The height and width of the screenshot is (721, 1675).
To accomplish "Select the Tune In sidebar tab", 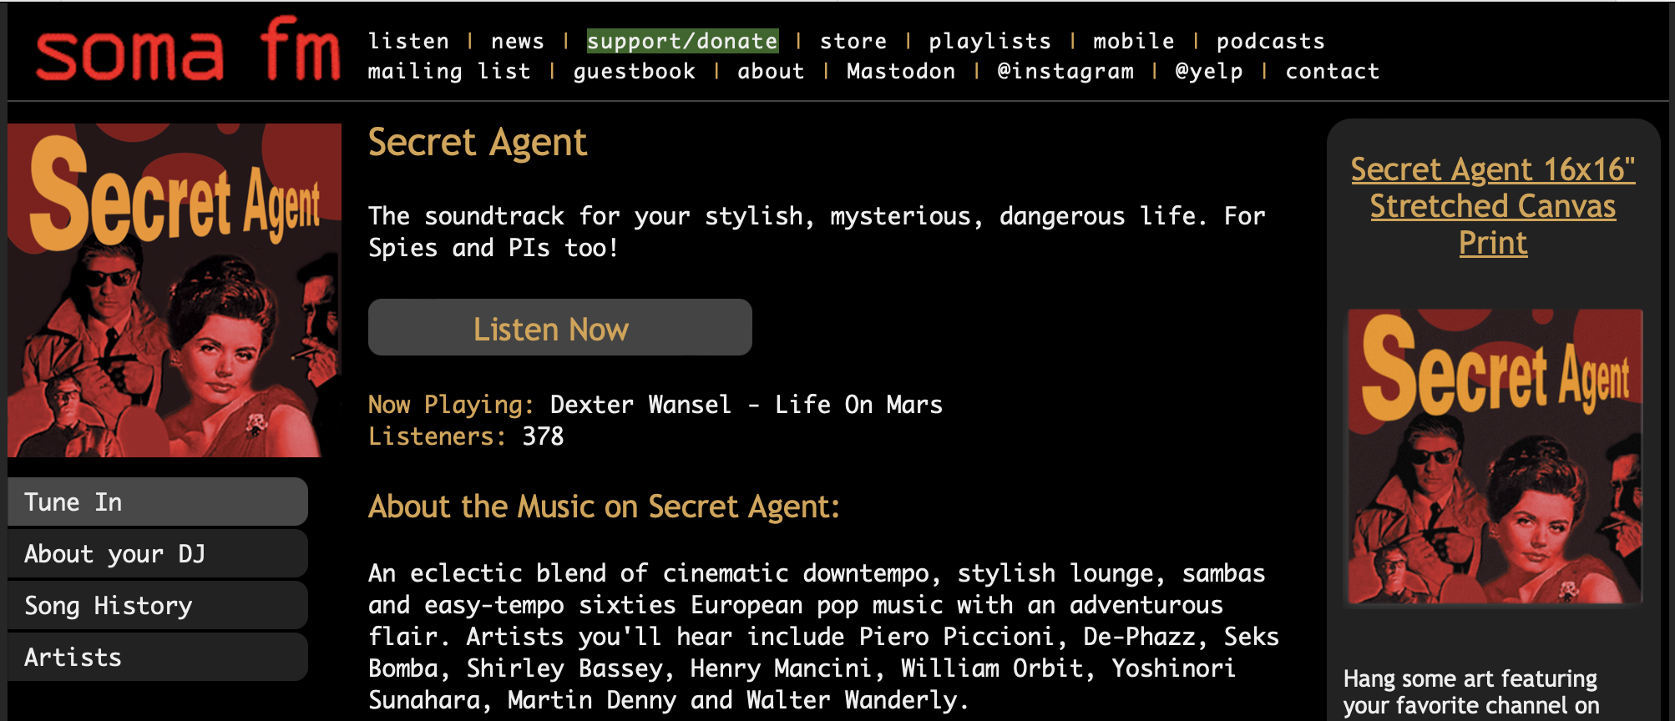I will pos(158,502).
